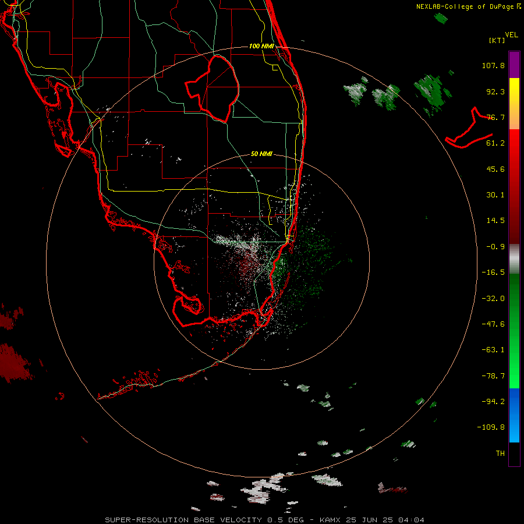The image size is (524, 524).
Task: Select the -63.1 legend value
Action: click(493, 350)
